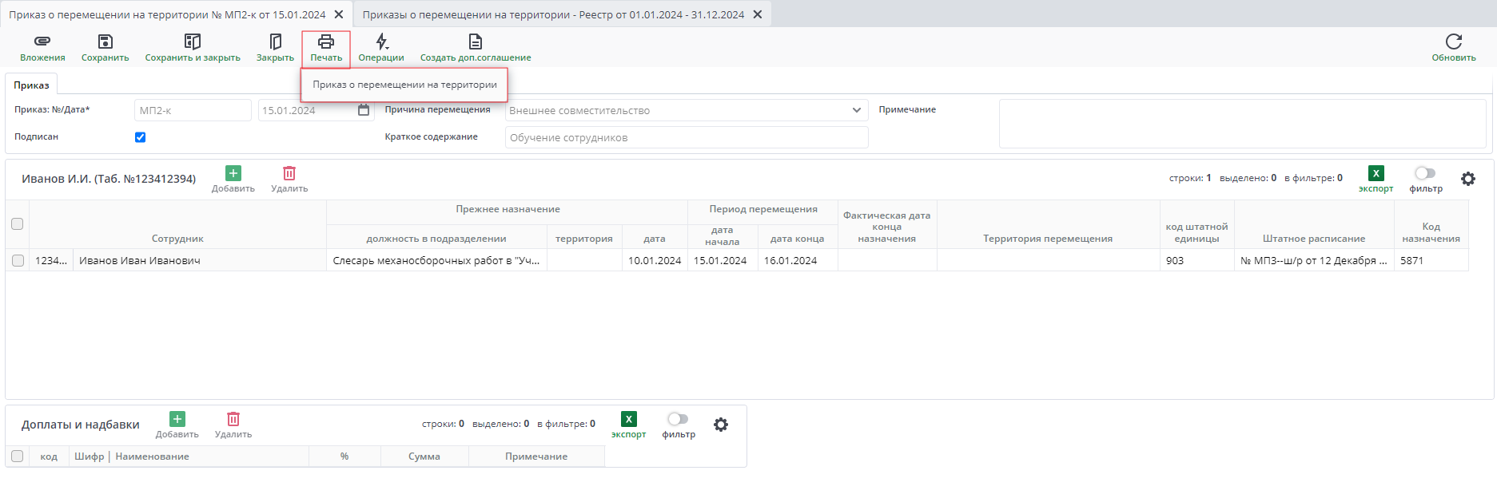Open the Операции lightning icon
This screenshot has height=498, width=1497.
[x=381, y=41]
